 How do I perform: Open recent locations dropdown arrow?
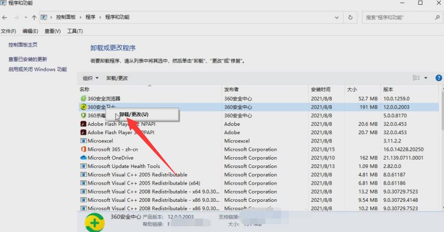[26, 18]
